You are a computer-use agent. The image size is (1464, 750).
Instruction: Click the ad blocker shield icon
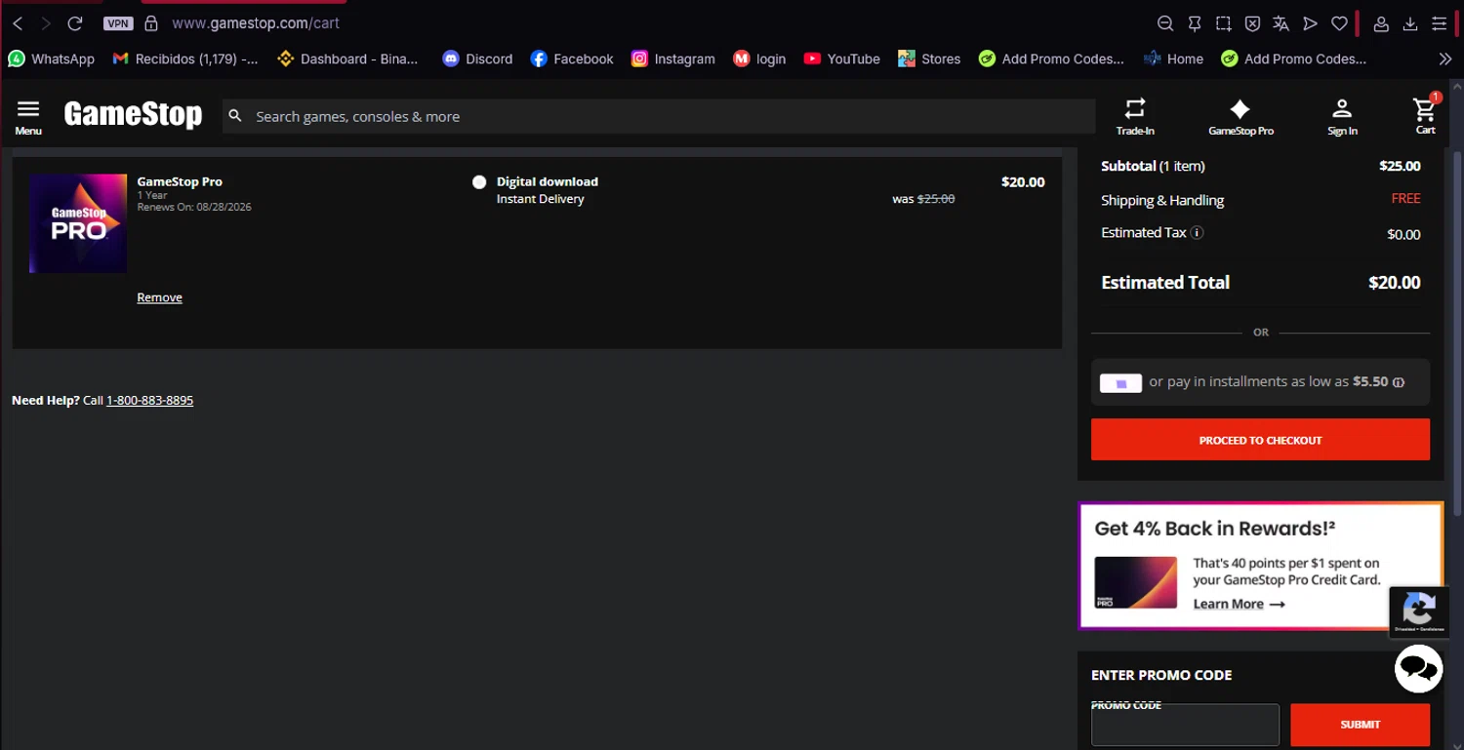pos(1252,23)
